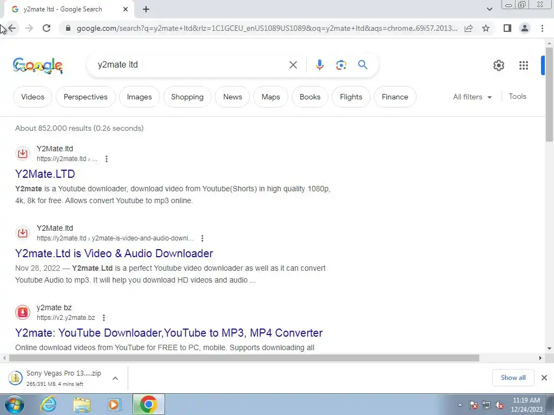Open the Windows Explorer folder on taskbar
Screen dimensions: 554x415
[82, 404]
